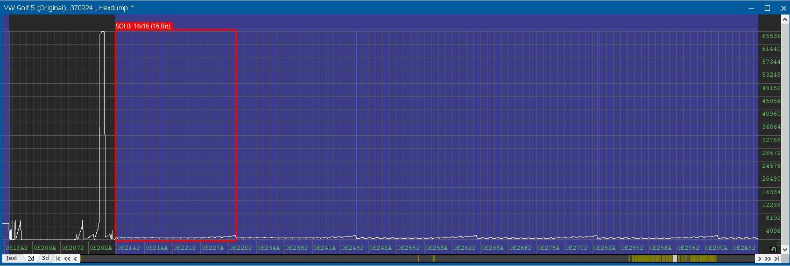Viewport: 790px width, 266px height.
Task: Maximize the Hexdump window
Action: tap(767, 8)
